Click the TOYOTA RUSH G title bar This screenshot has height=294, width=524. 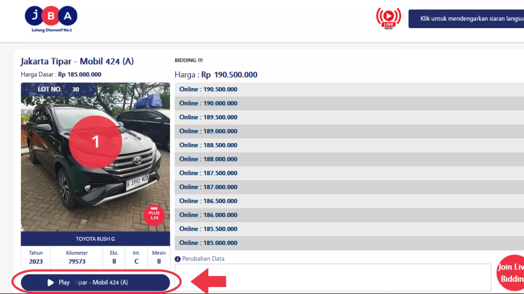point(95,239)
